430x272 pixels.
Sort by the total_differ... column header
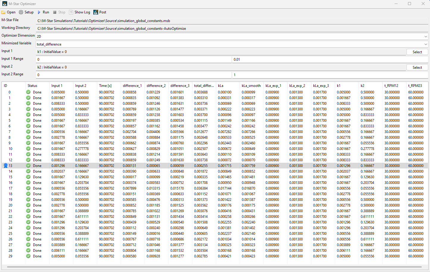pos(204,86)
